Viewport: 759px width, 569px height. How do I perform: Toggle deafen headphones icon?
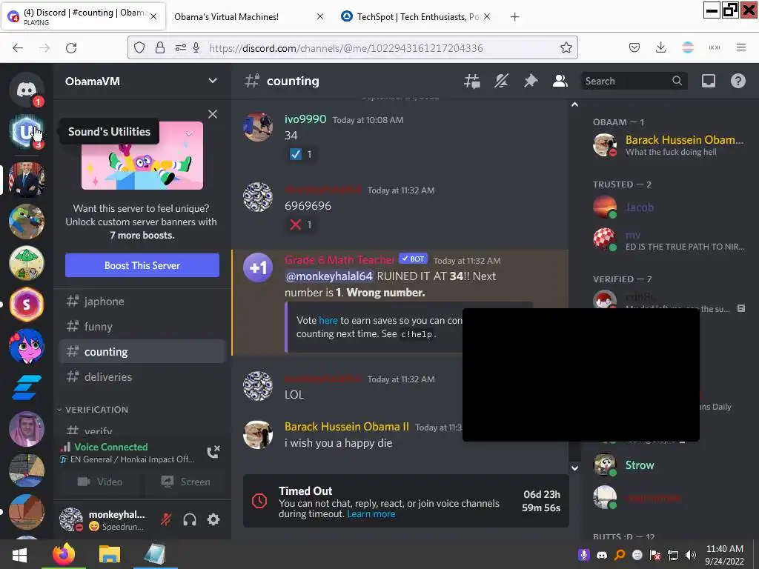click(x=190, y=519)
